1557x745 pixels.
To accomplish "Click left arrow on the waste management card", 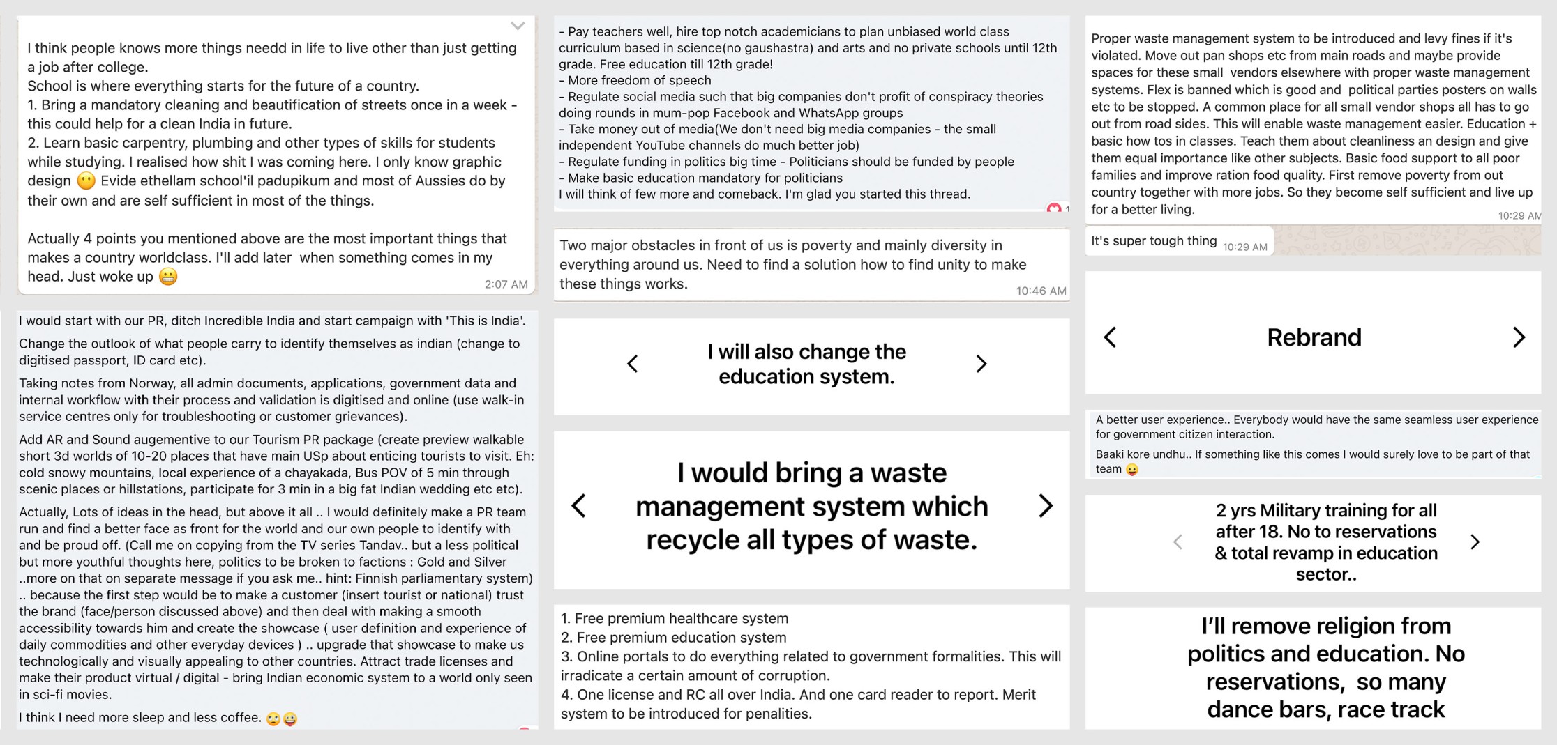I will tap(578, 506).
